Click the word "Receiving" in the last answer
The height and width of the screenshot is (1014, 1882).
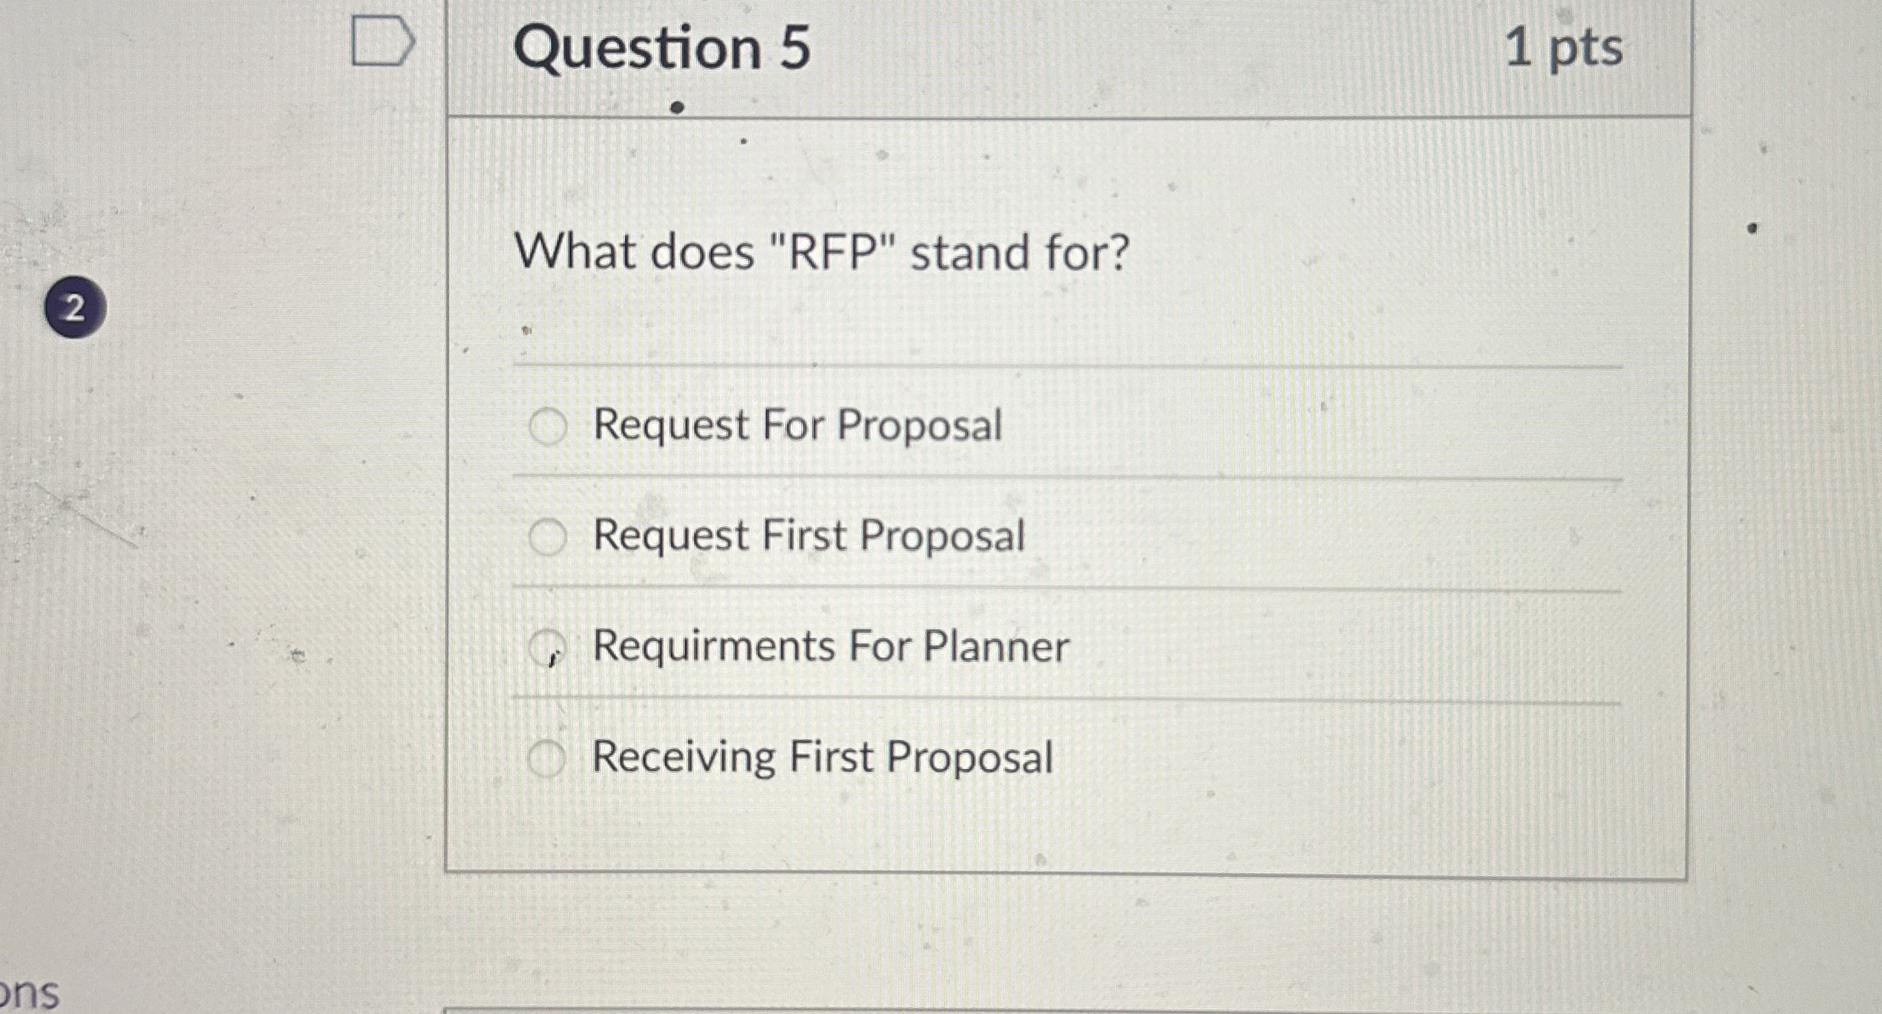683,757
